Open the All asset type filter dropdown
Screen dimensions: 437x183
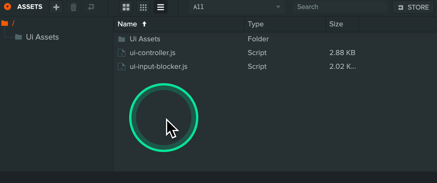click(x=237, y=7)
